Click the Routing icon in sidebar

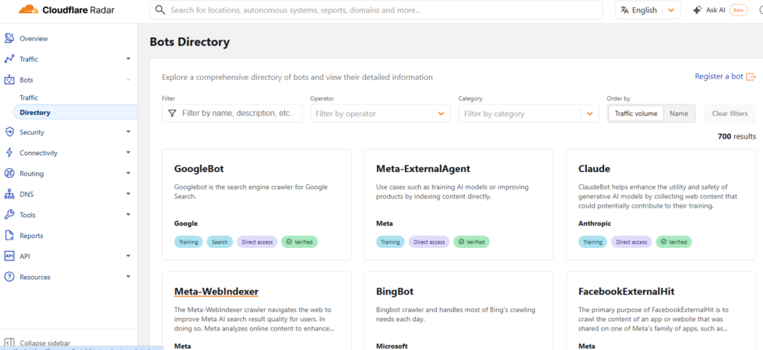pyautogui.click(x=9, y=173)
